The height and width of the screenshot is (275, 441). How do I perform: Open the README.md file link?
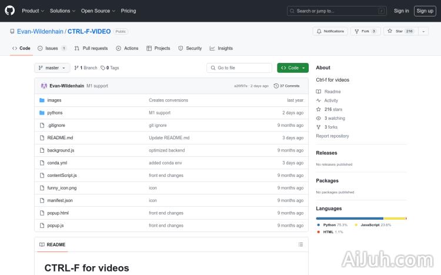60,137
